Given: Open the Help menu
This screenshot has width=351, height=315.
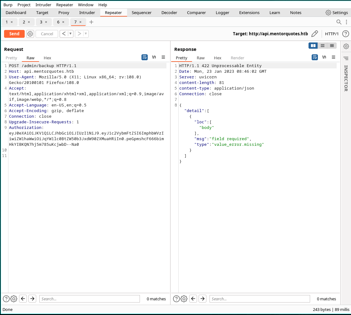Looking at the screenshot, I should 103,5.
